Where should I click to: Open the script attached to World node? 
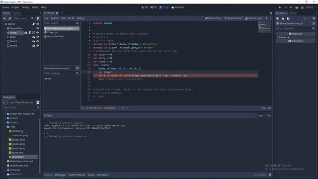34,24
